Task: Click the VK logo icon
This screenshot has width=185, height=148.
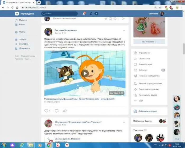Action: (x=17, y=14)
